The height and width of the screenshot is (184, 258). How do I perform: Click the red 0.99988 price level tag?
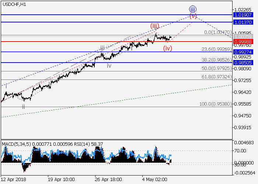tap(243, 42)
